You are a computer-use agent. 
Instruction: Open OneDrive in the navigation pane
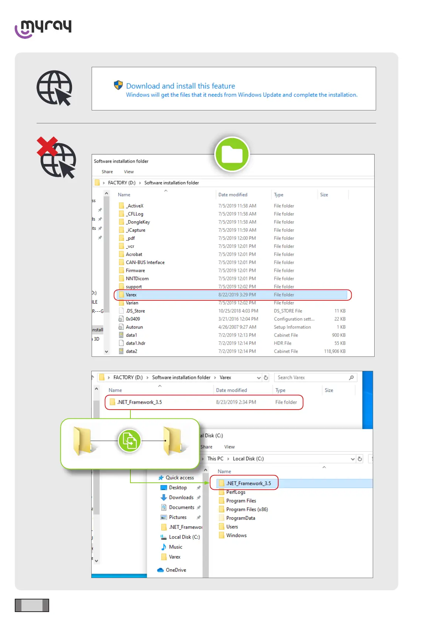[172, 570]
